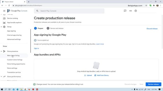The height and width of the screenshot is (91, 163).
Task: Open Windows notification center
Action: (160, 89)
